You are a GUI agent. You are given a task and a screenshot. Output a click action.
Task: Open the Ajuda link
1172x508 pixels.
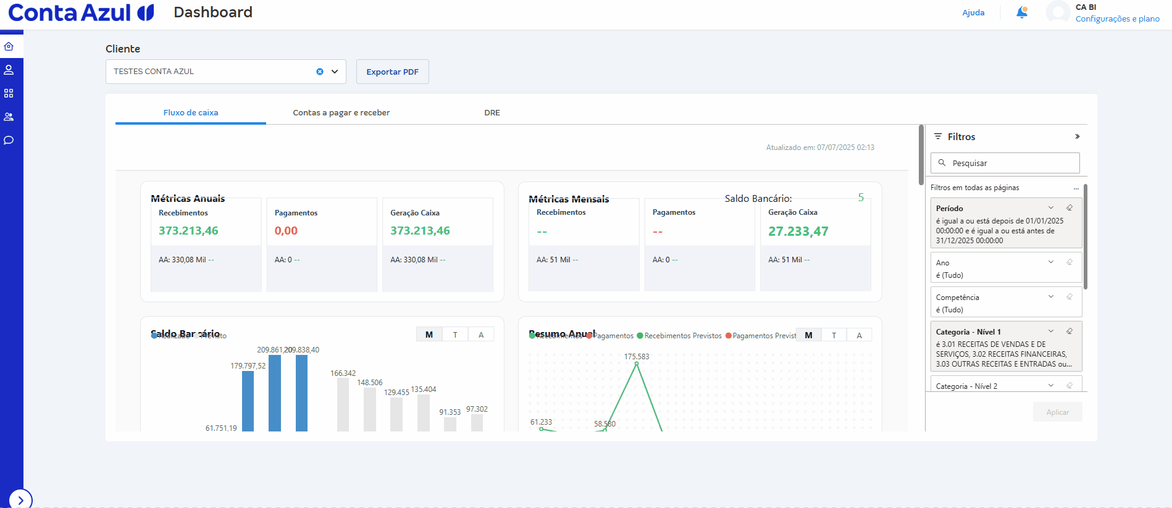(973, 12)
